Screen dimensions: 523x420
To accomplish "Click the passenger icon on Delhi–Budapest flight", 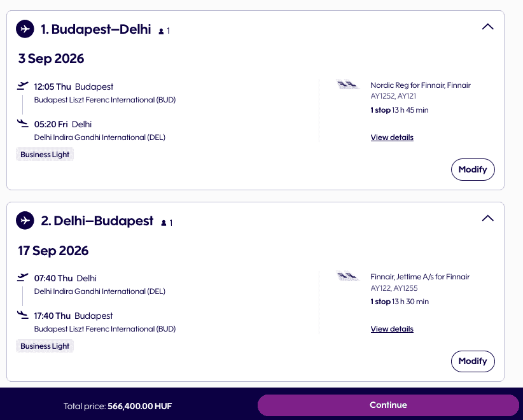I will point(164,223).
